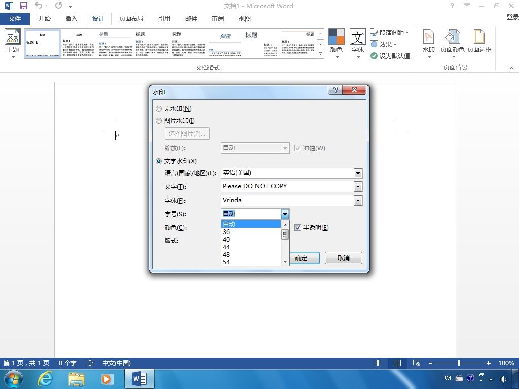Choose size 54 in the list
Viewport: 519px width, 389px height.
(251, 262)
